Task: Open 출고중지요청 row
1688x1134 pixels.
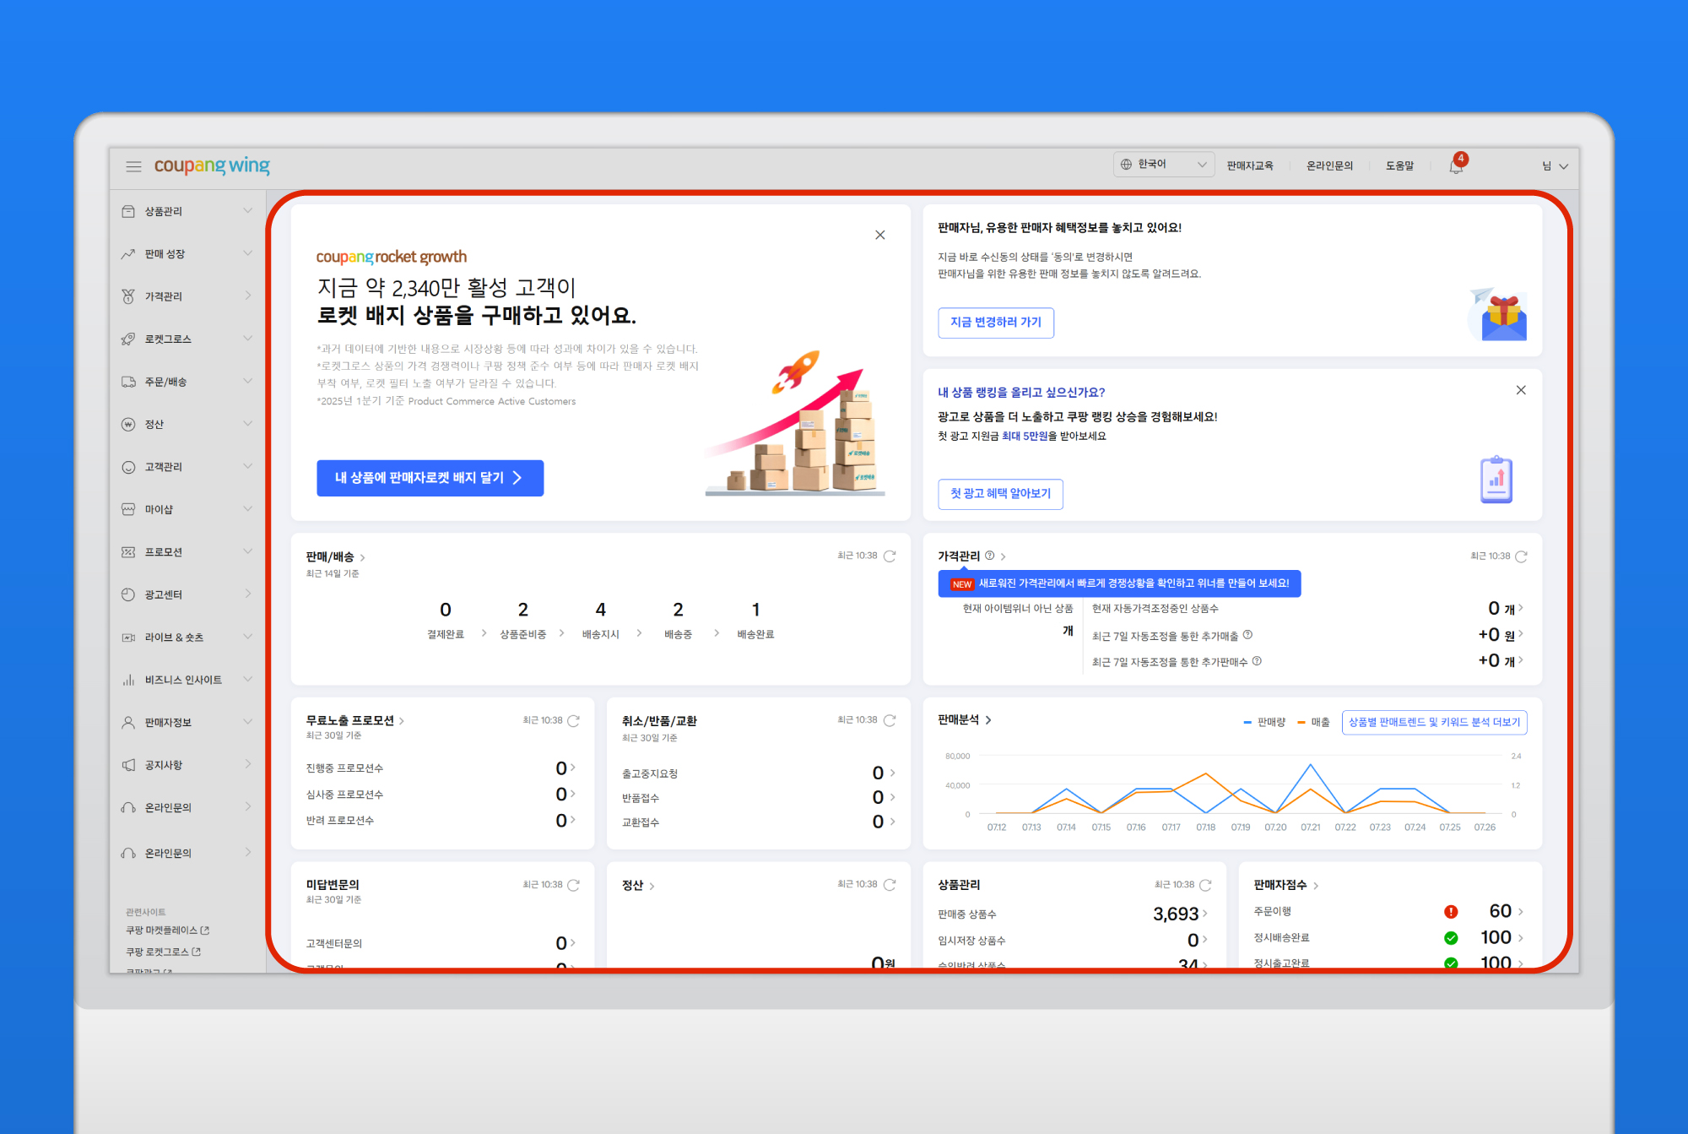Action: point(758,773)
